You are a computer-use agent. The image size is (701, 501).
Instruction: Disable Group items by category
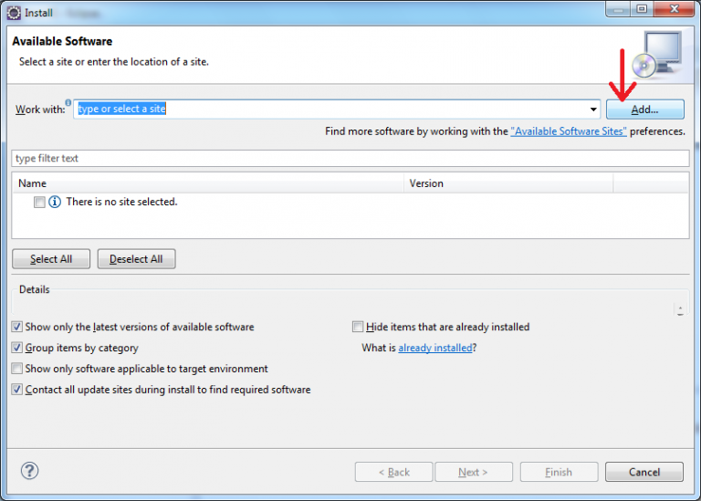[x=17, y=348]
